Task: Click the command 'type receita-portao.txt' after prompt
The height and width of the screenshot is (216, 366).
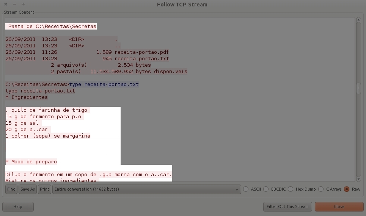Action: pyautogui.click(x=104, y=85)
